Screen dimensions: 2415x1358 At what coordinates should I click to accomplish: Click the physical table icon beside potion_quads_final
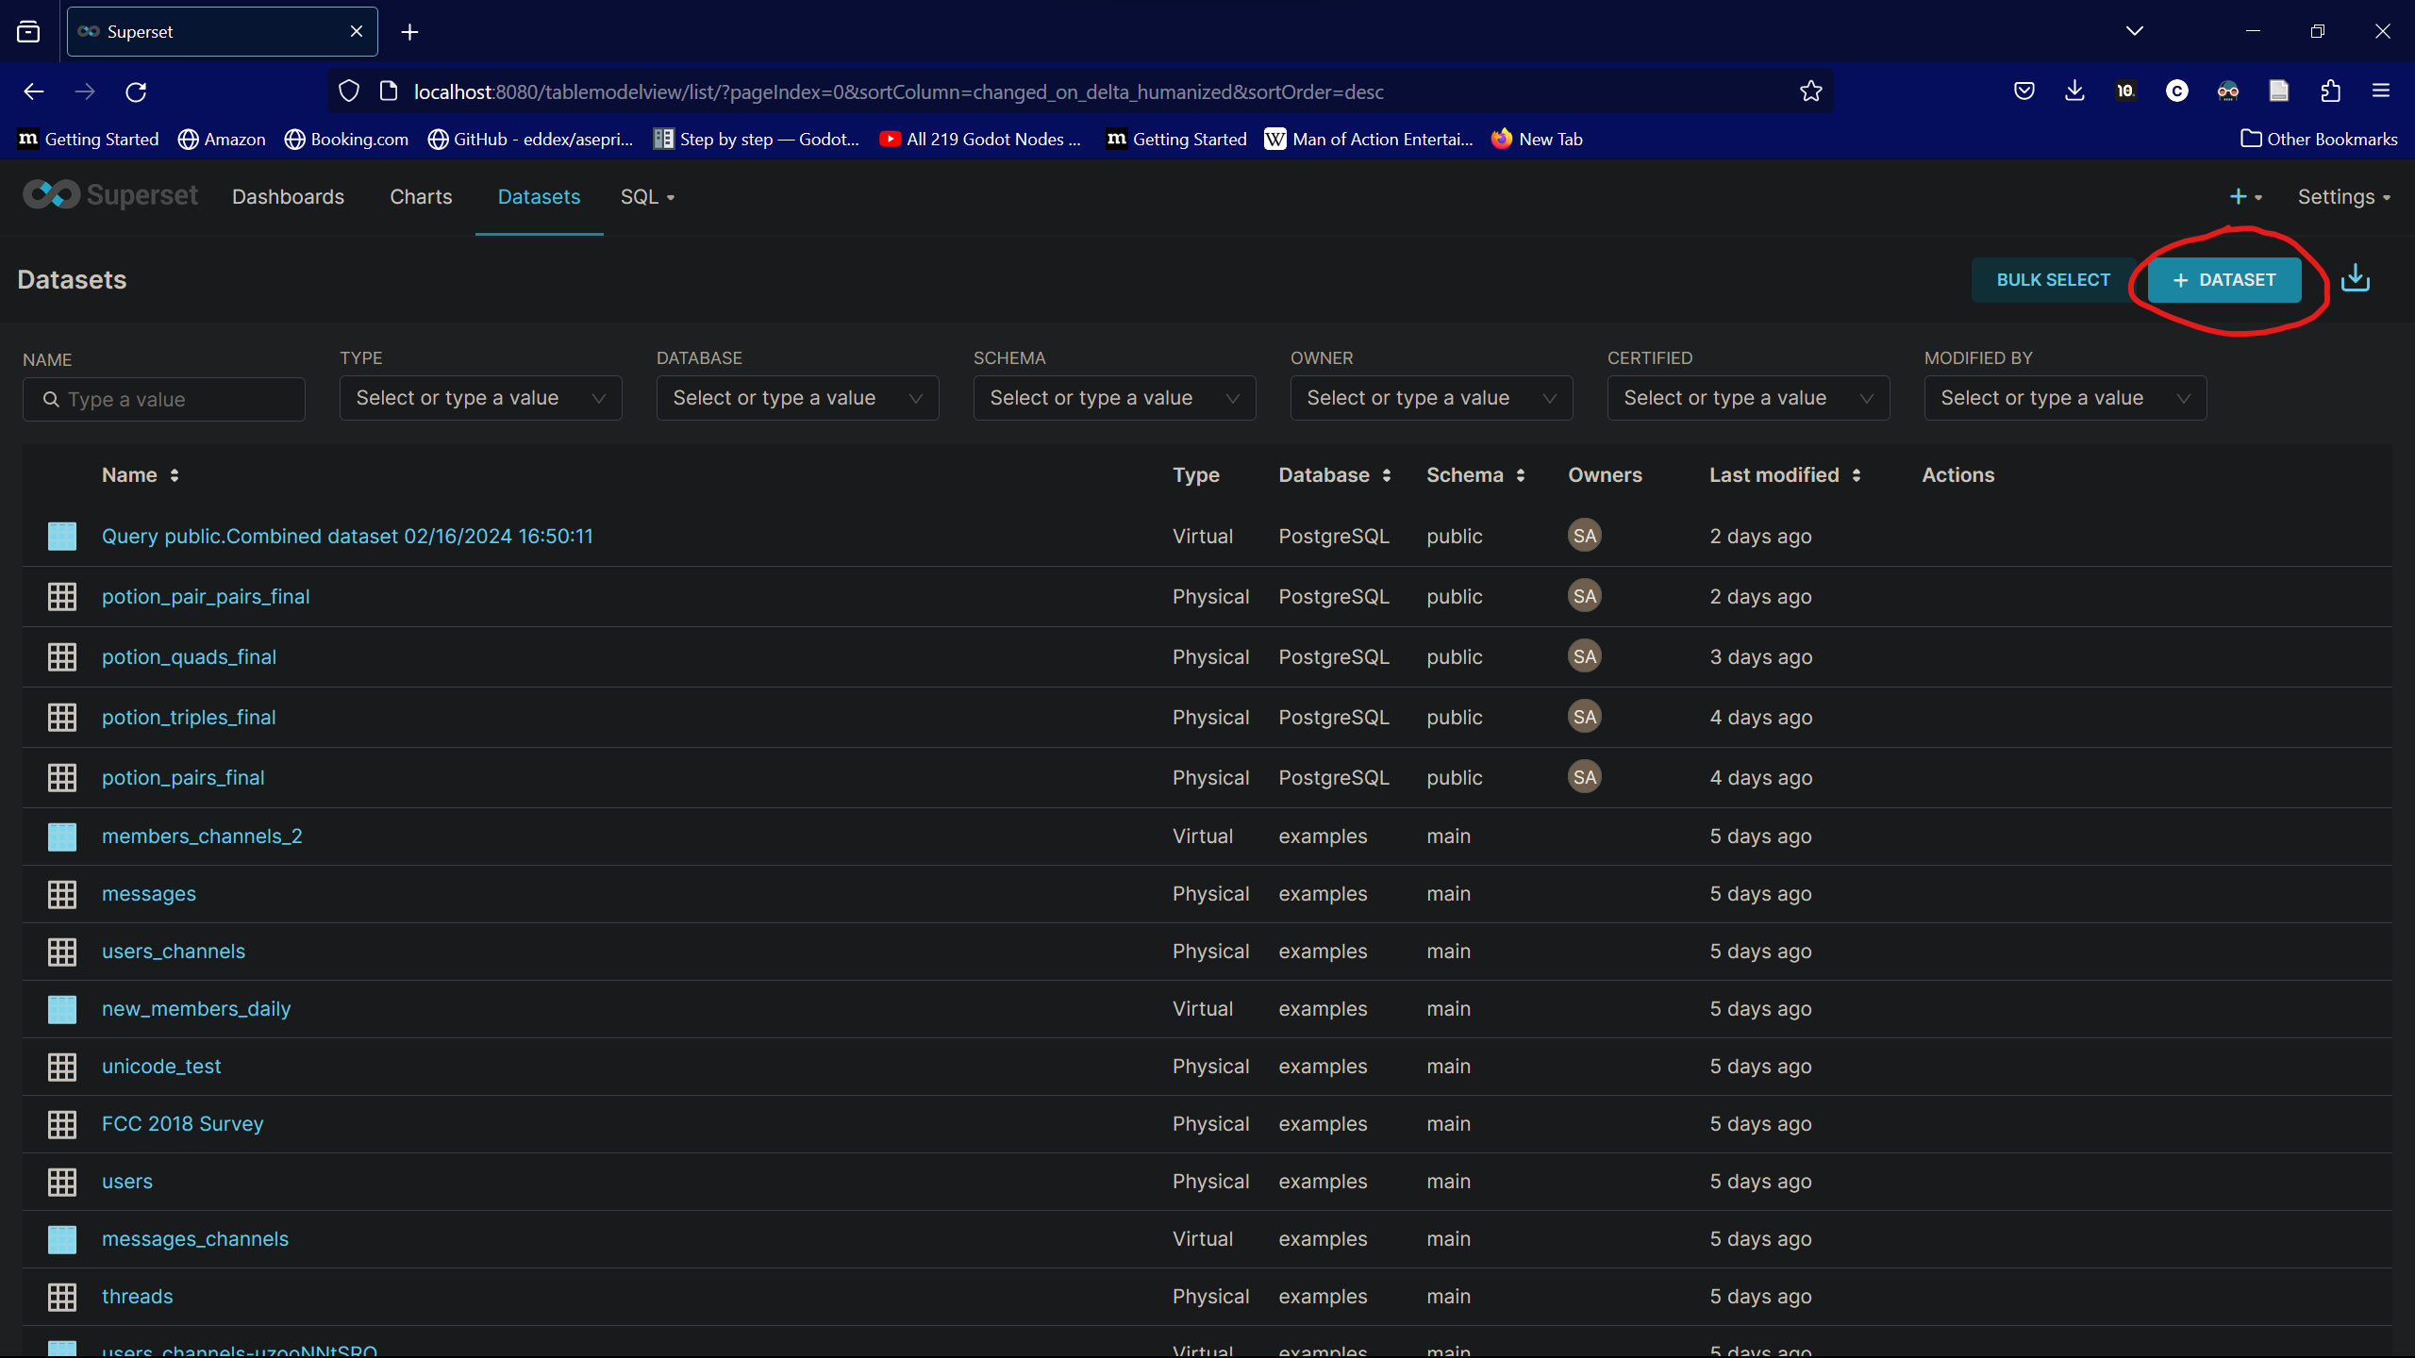tap(62, 657)
